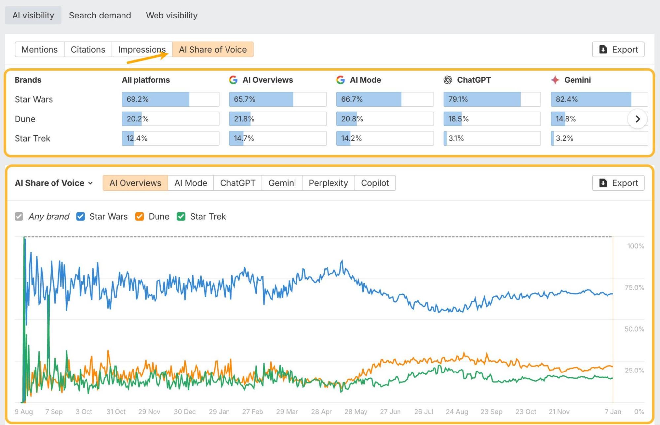Open the Web visibility tab
The height and width of the screenshot is (425, 660).
click(172, 15)
